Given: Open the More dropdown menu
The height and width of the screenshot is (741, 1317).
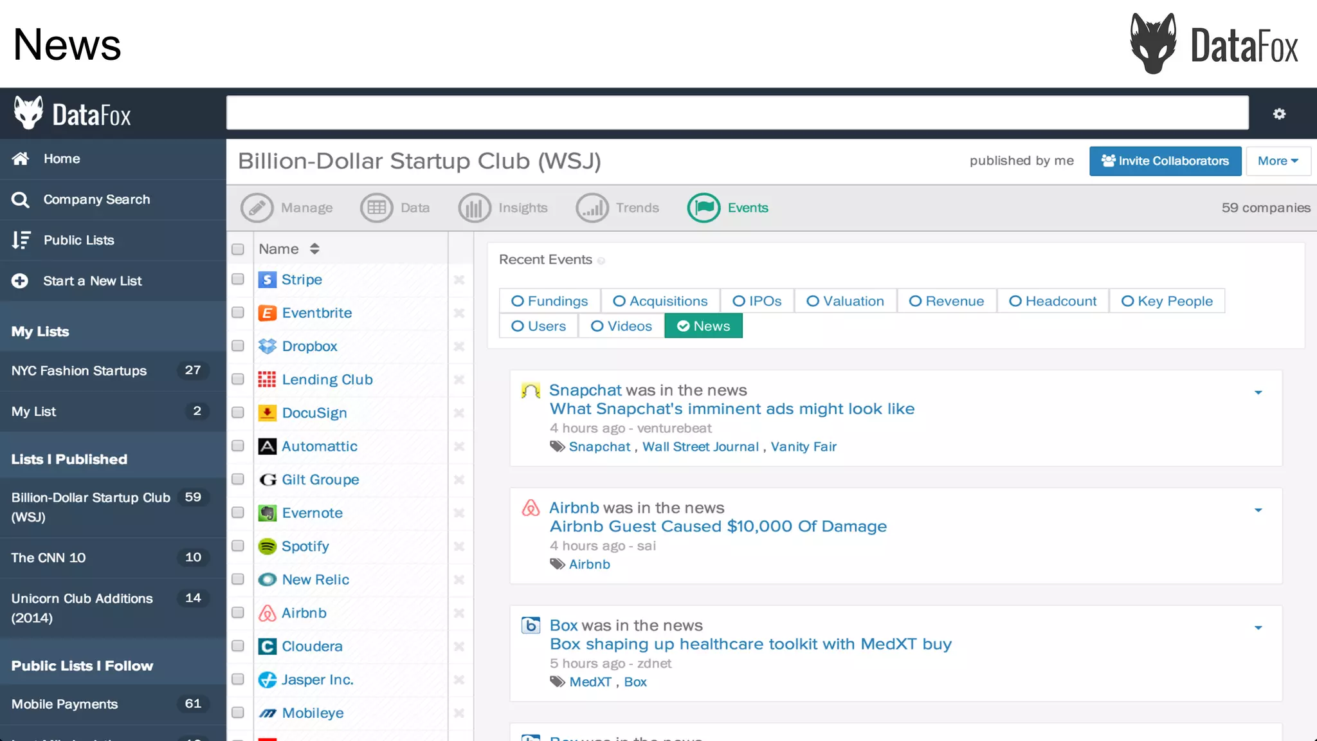Looking at the screenshot, I should [x=1278, y=161].
